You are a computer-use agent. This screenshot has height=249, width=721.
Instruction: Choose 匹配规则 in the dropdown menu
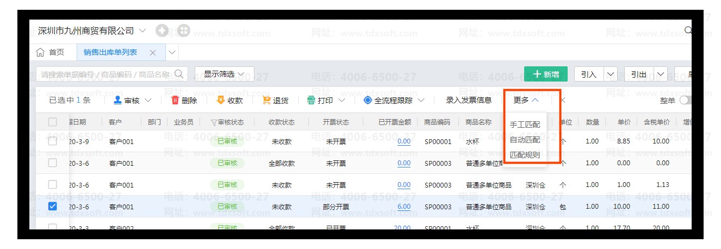(525, 154)
